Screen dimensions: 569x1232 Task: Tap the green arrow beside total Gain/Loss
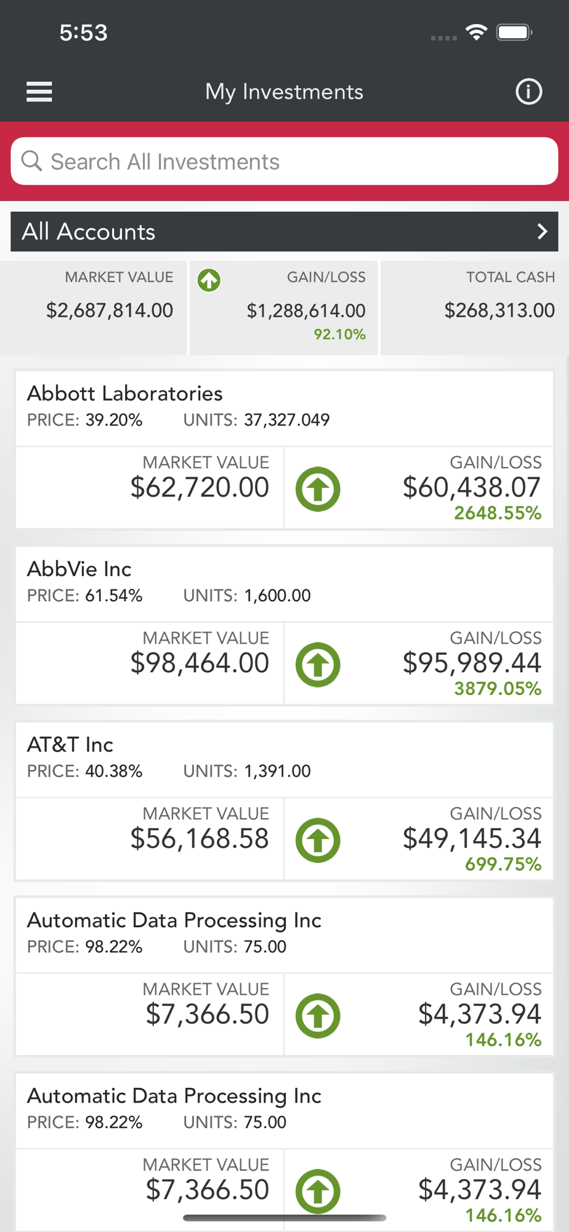209,280
